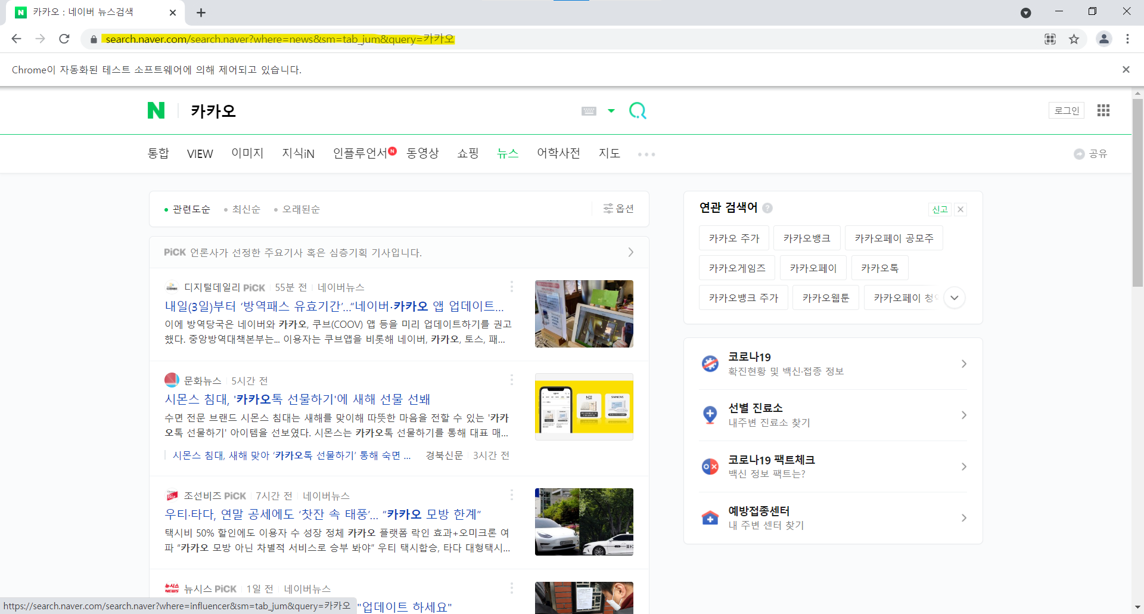This screenshot has height=614, width=1144.
Task: Open the 방역패스 article thumbnail
Action: pyautogui.click(x=584, y=314)
